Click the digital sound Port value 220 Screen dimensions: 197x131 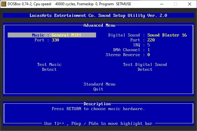point(151,40)
